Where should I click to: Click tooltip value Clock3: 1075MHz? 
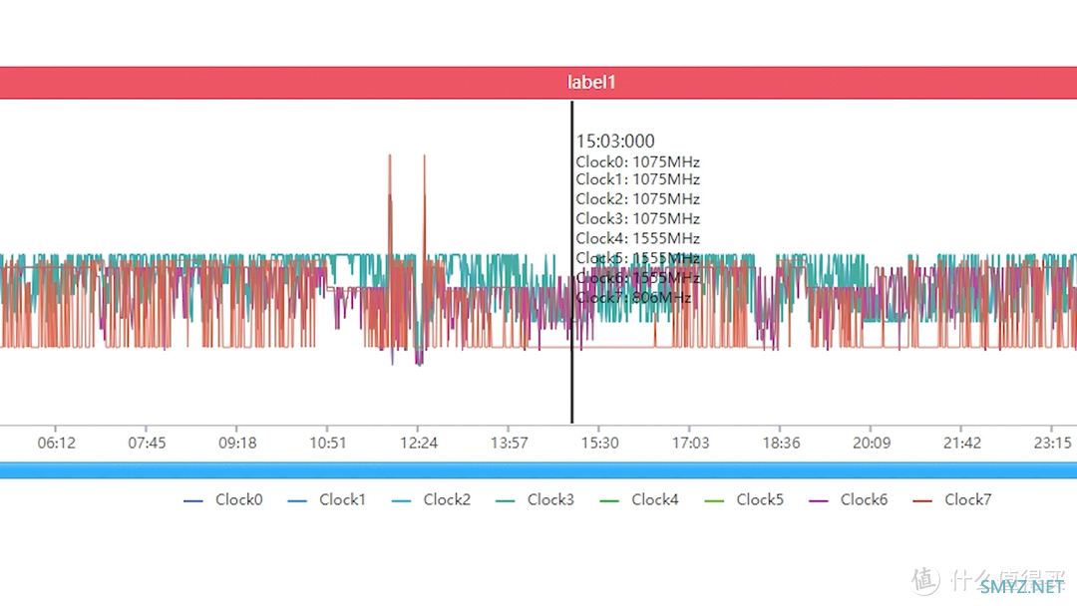[x=637, y=219]
